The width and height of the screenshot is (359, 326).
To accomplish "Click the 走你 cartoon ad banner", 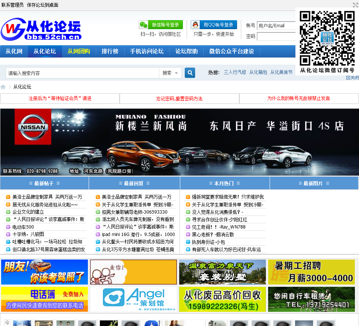I will 134,272.
